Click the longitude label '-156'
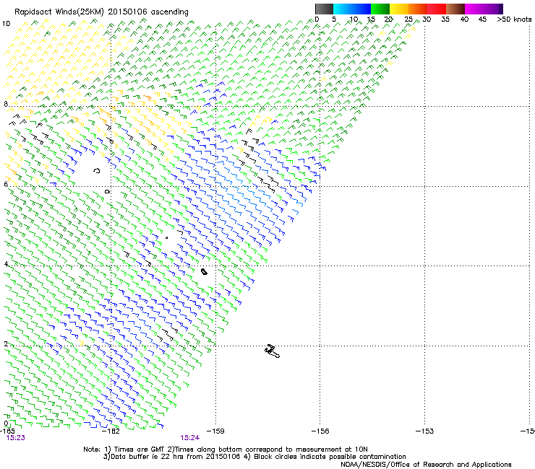 (320, 431)
